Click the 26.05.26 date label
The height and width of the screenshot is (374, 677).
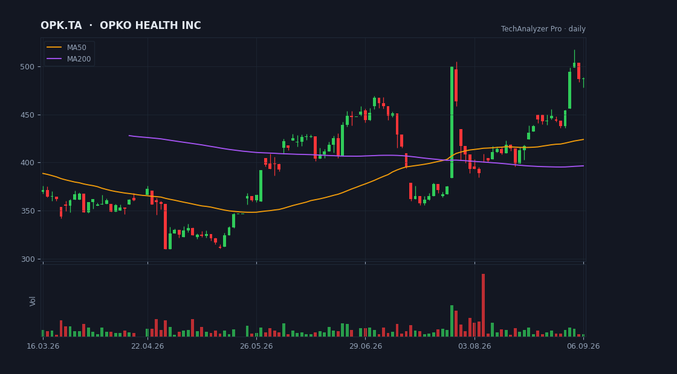pyautogui.click(x=256, y=346)
